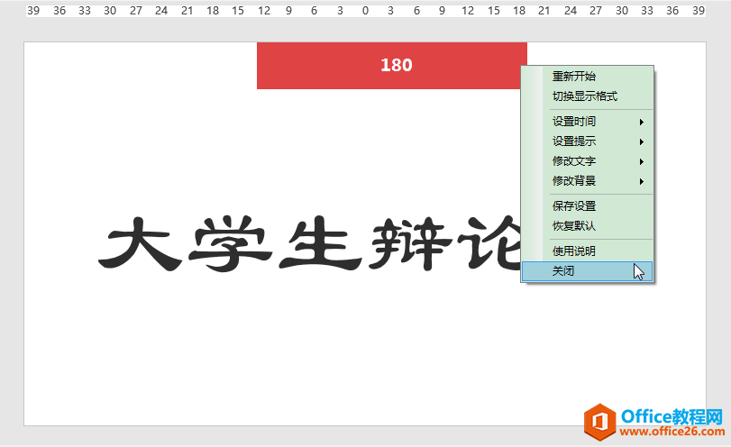Open the 修改背景 submenu
Screen dimensions: 731x447
(588, 181)
